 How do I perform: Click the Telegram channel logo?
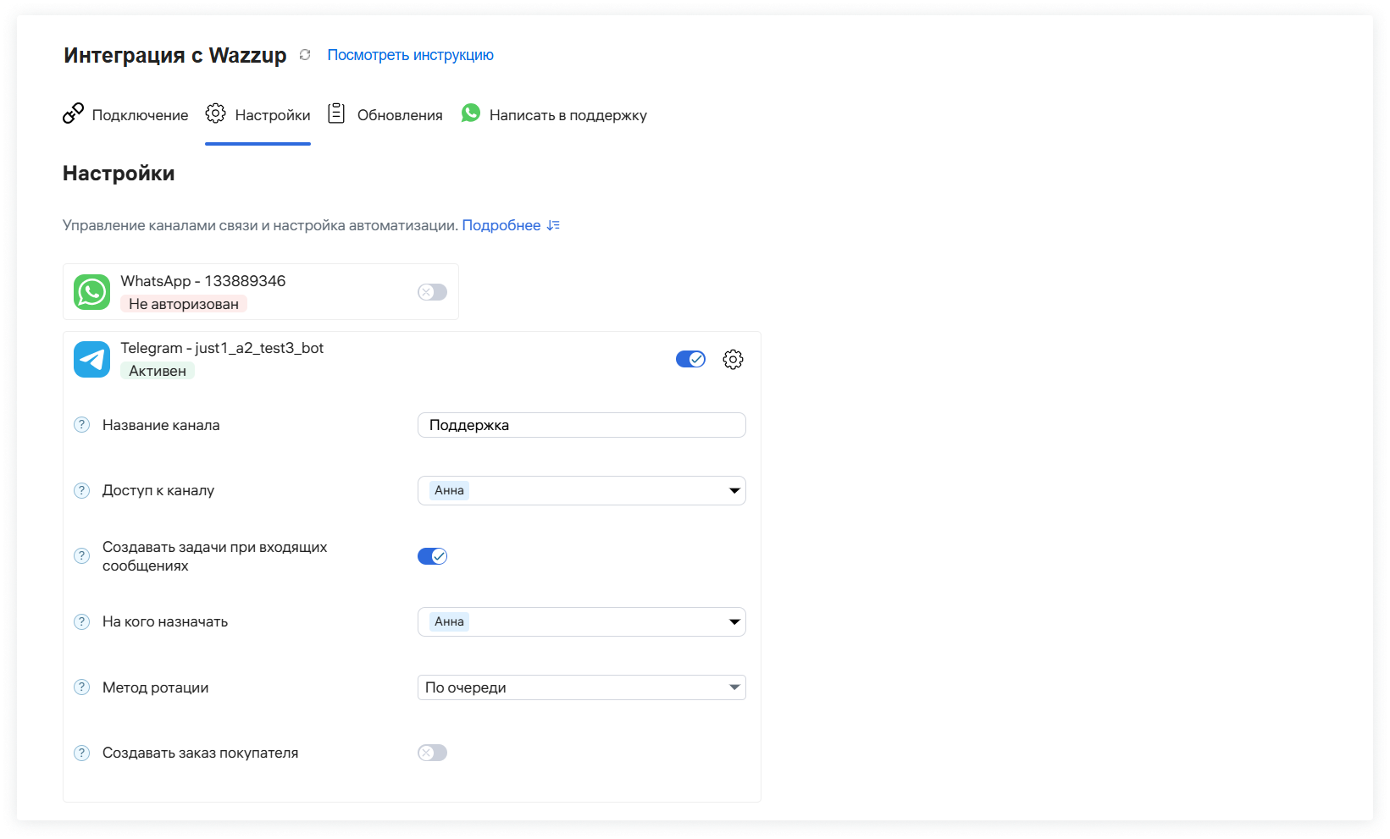[91, 359]
